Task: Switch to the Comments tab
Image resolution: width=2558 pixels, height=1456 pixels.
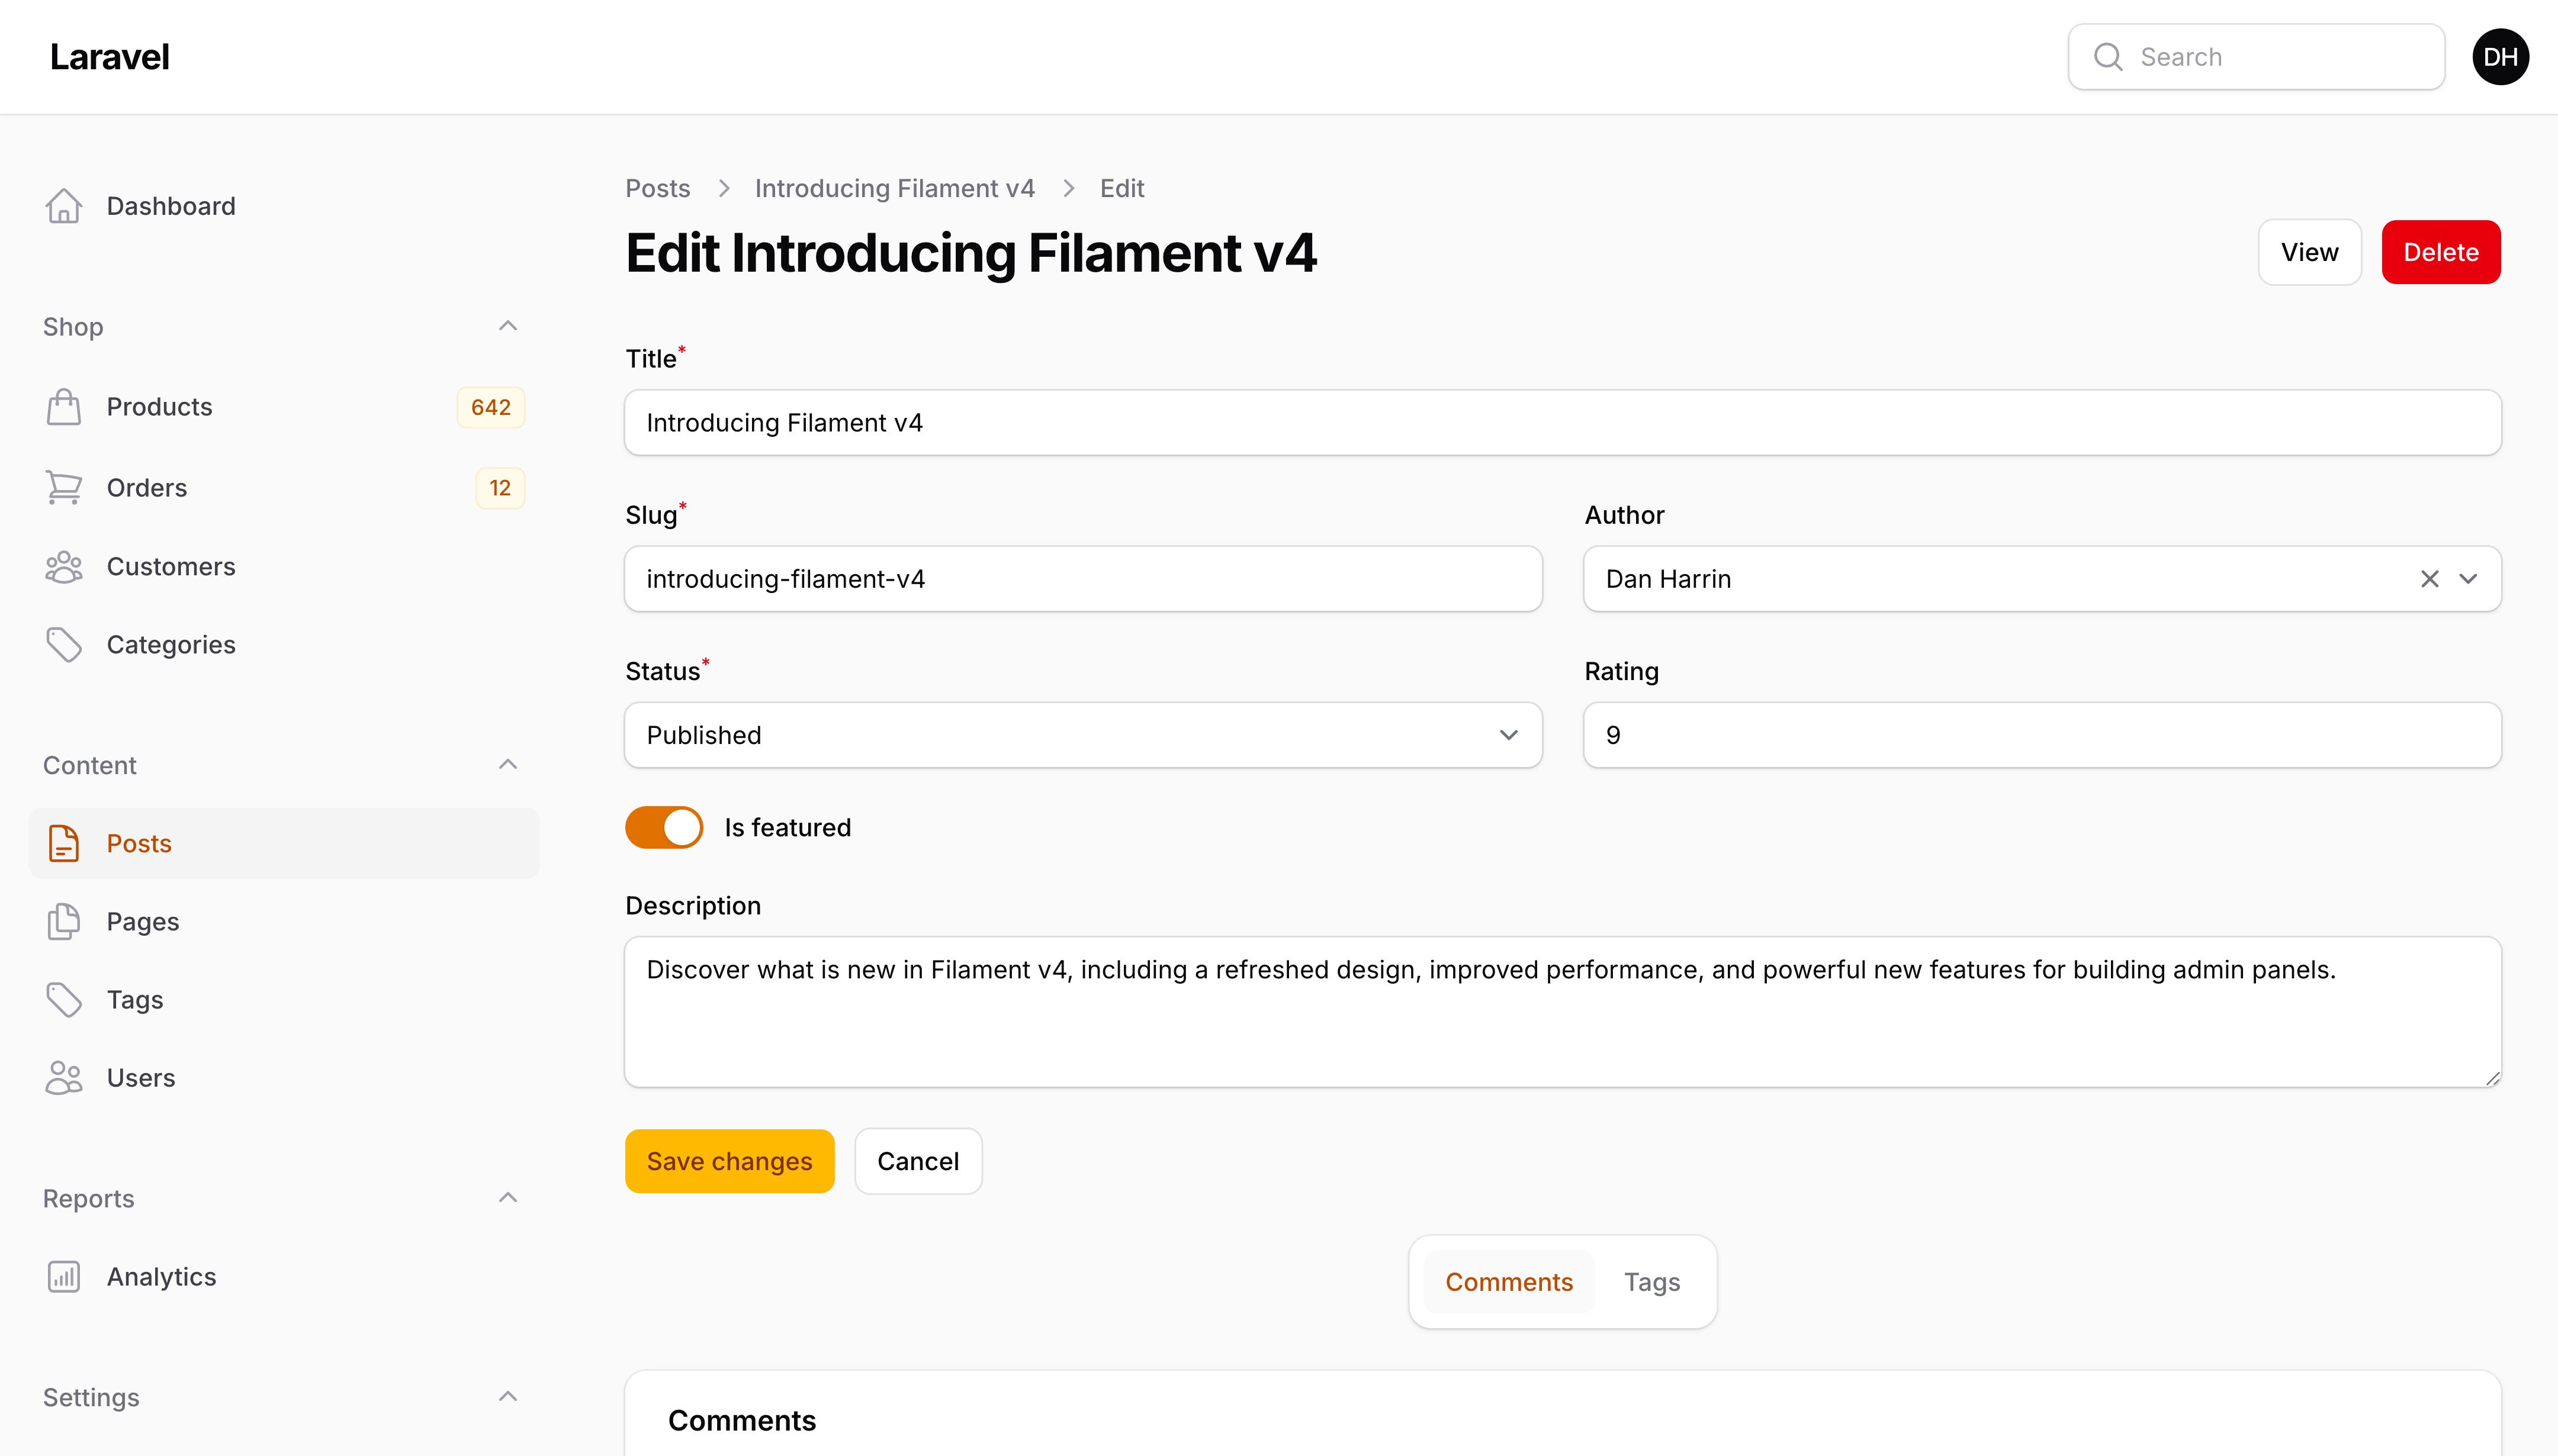Action: click(x=1509, y=1282)
